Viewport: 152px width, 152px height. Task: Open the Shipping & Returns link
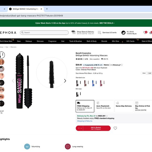(x=85, y=121)
